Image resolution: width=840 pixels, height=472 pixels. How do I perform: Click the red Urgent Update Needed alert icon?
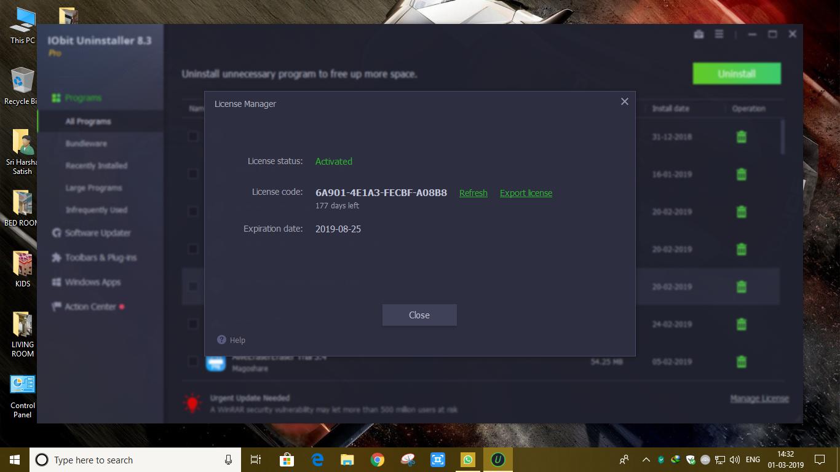point(192,403)
